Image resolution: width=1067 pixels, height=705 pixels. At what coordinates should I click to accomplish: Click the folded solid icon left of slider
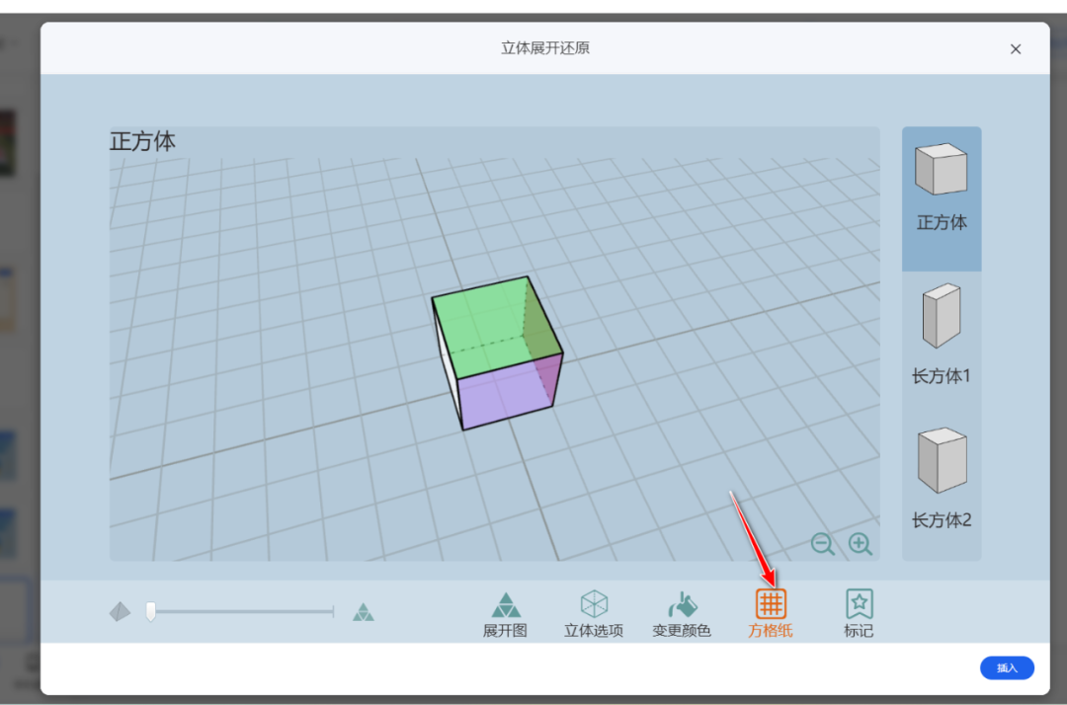[120, 612]
